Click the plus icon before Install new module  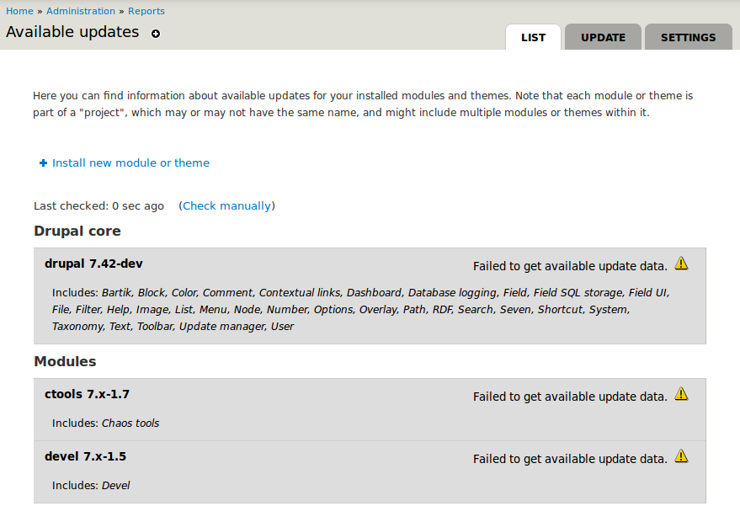point(43,162)
